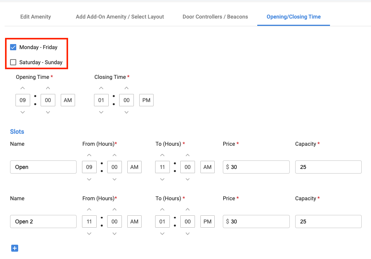Decrease From hour for the Open 2 slot
Image resolution: width=371 pixels, height=259 pixels.
[89, 234]
